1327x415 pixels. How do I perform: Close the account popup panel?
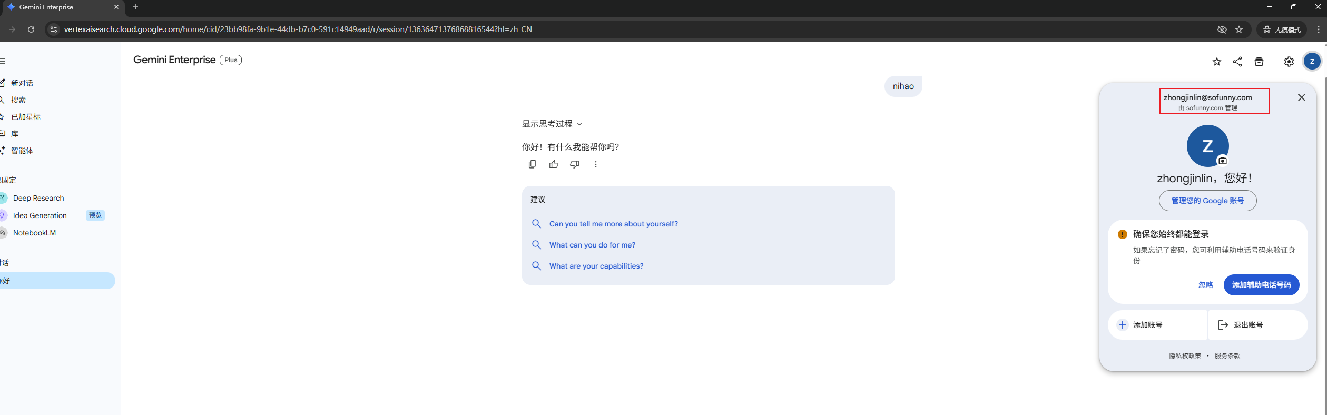click(x=1301, y=97)
